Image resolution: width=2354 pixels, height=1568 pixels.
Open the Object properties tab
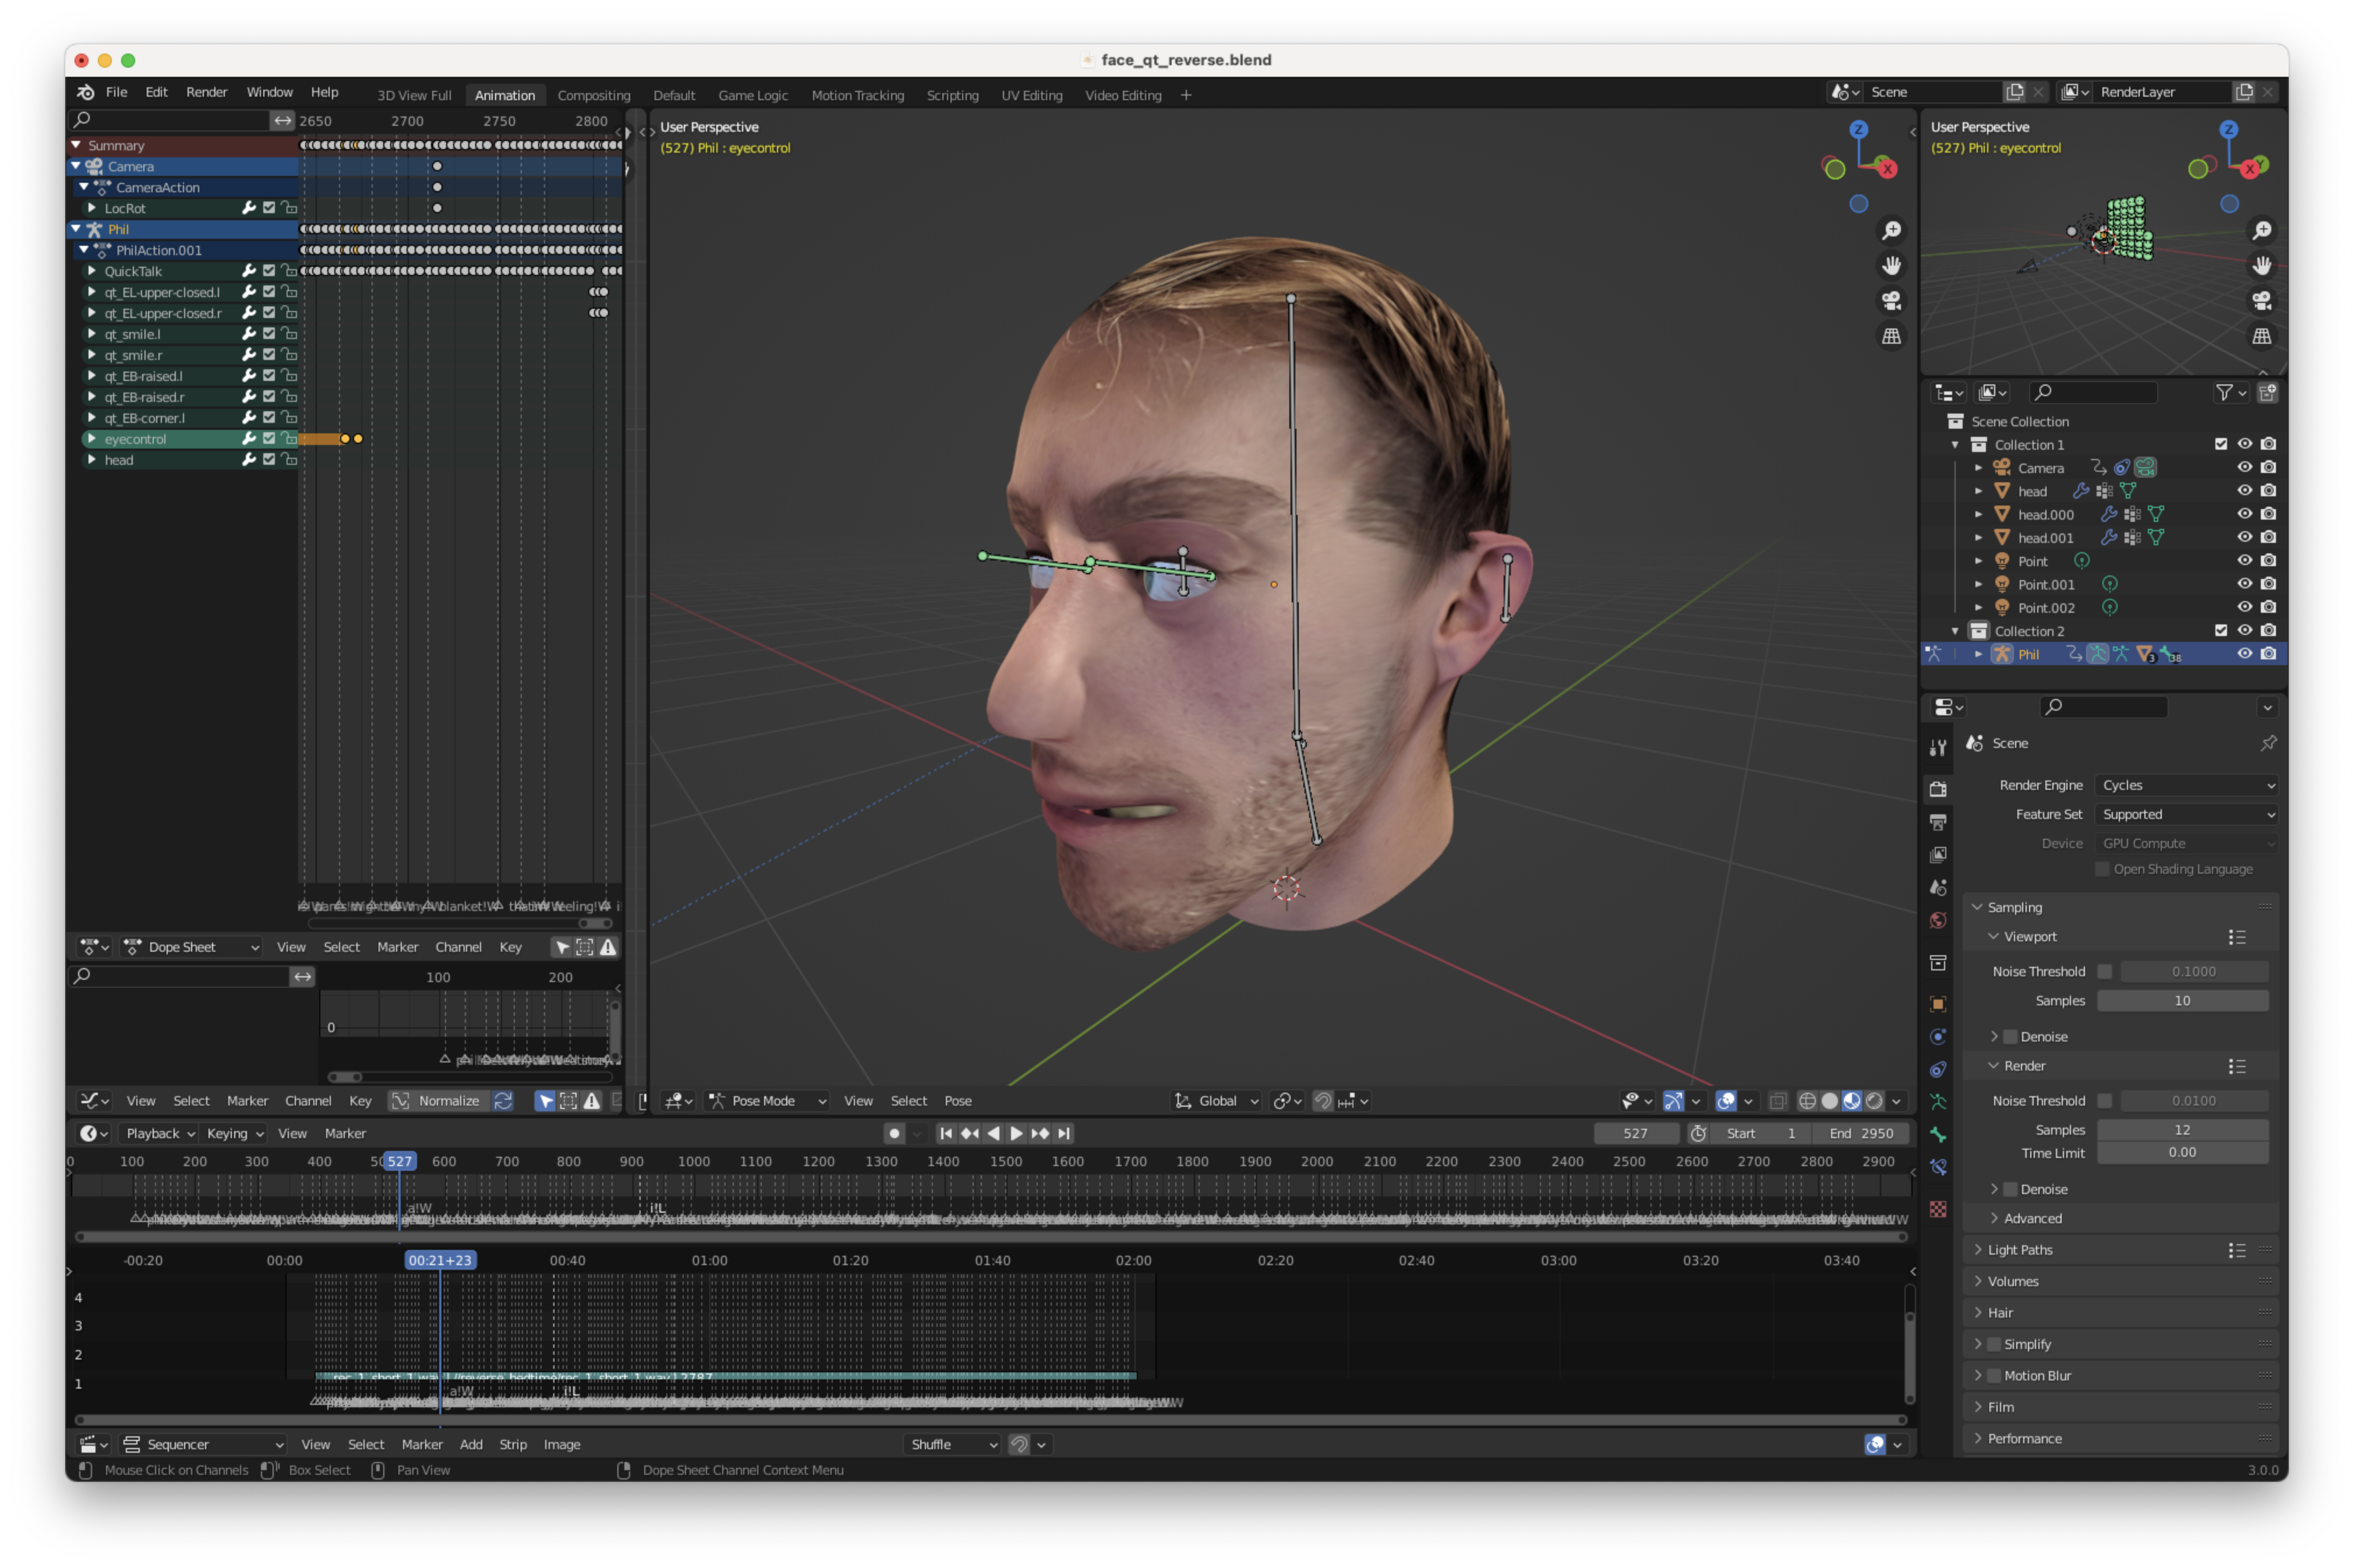(1938, 1004)
